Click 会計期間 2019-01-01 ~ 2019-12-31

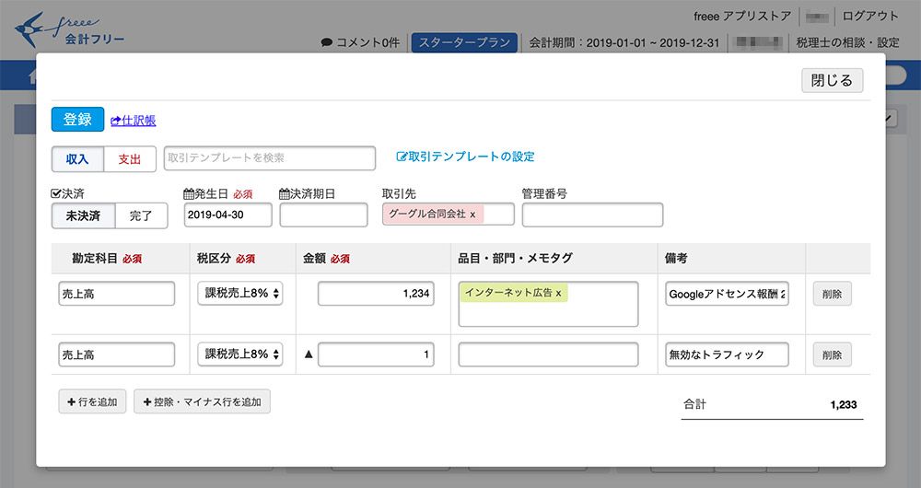pos(624,43)
